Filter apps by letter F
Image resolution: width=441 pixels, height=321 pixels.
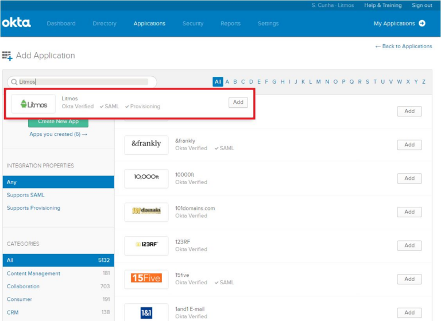pos(266,82)
